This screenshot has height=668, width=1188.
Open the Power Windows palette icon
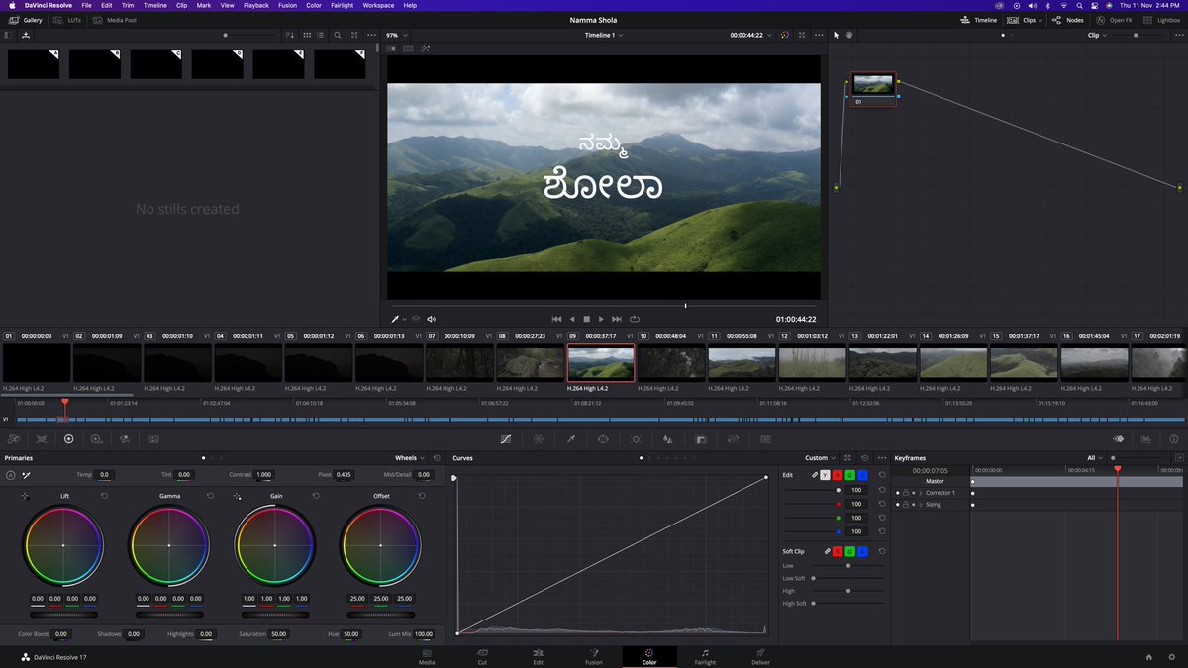coord(603,438)
